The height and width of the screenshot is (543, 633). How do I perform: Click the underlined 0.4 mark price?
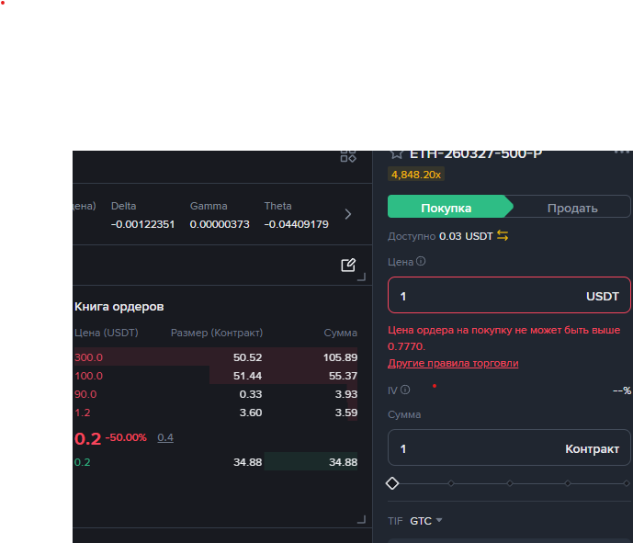click(x=165, y=437)
